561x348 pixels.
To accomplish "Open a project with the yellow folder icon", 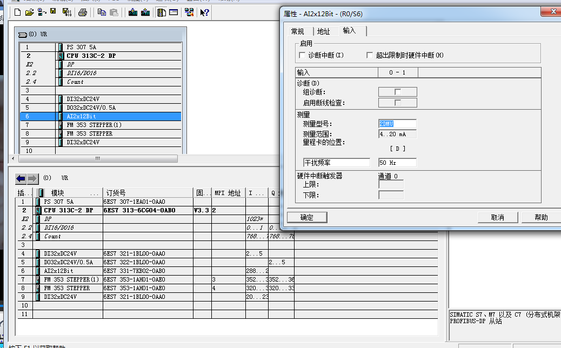I will 29,12.
